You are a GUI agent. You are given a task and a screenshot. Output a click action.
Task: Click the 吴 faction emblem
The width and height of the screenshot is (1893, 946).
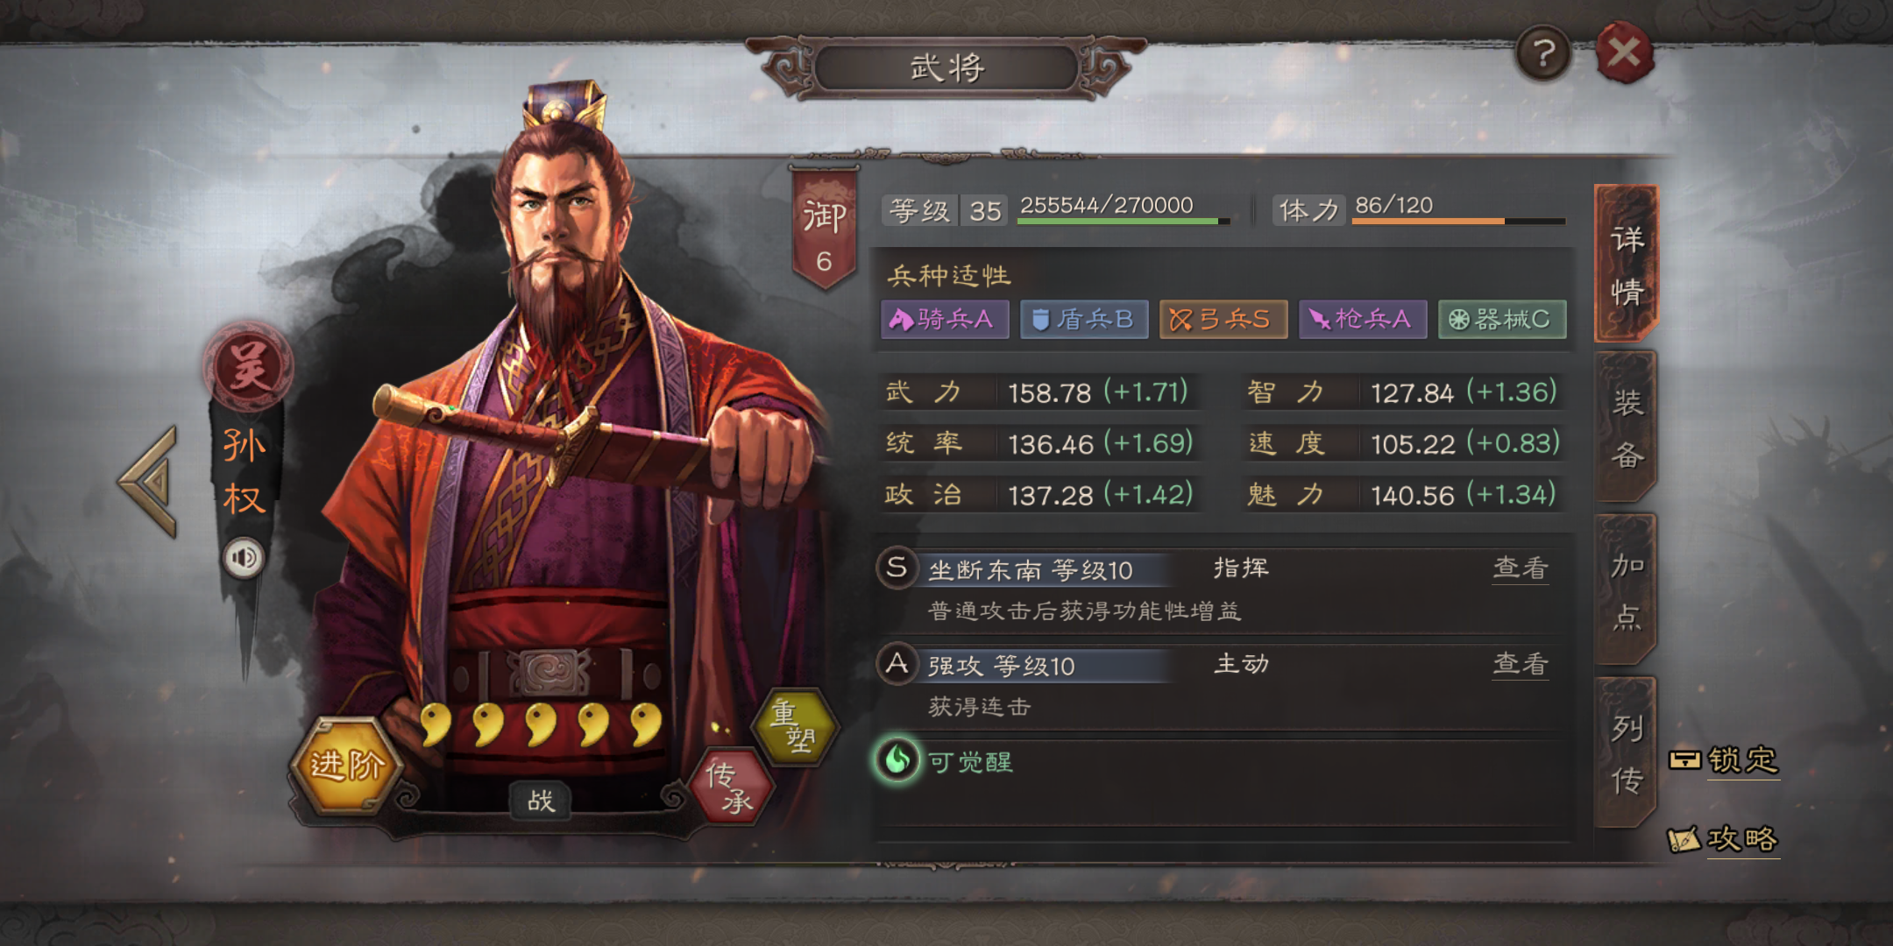pyautogui.click(x=249, y=366)
